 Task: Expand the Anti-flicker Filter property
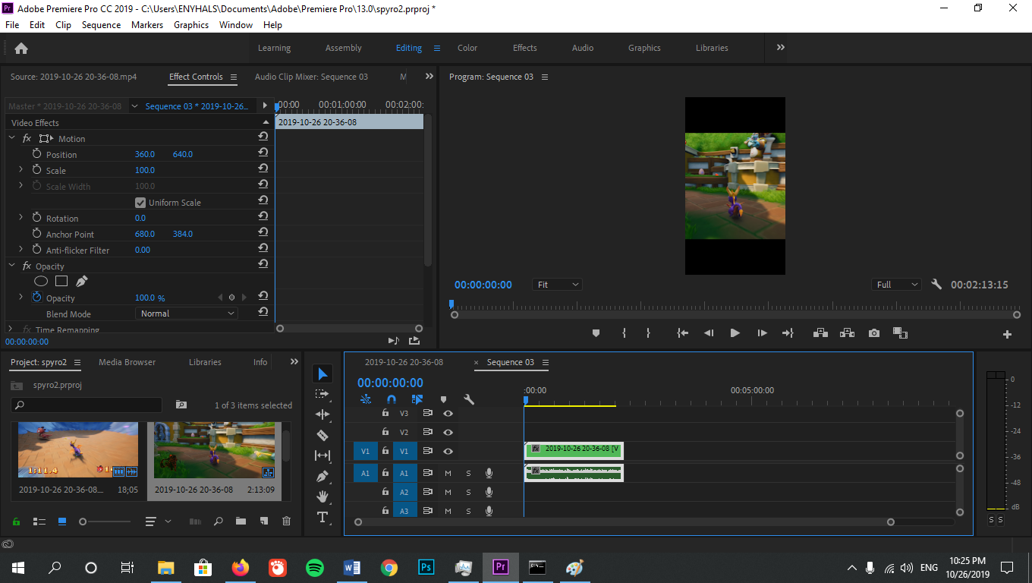click(x=21, y=250)
